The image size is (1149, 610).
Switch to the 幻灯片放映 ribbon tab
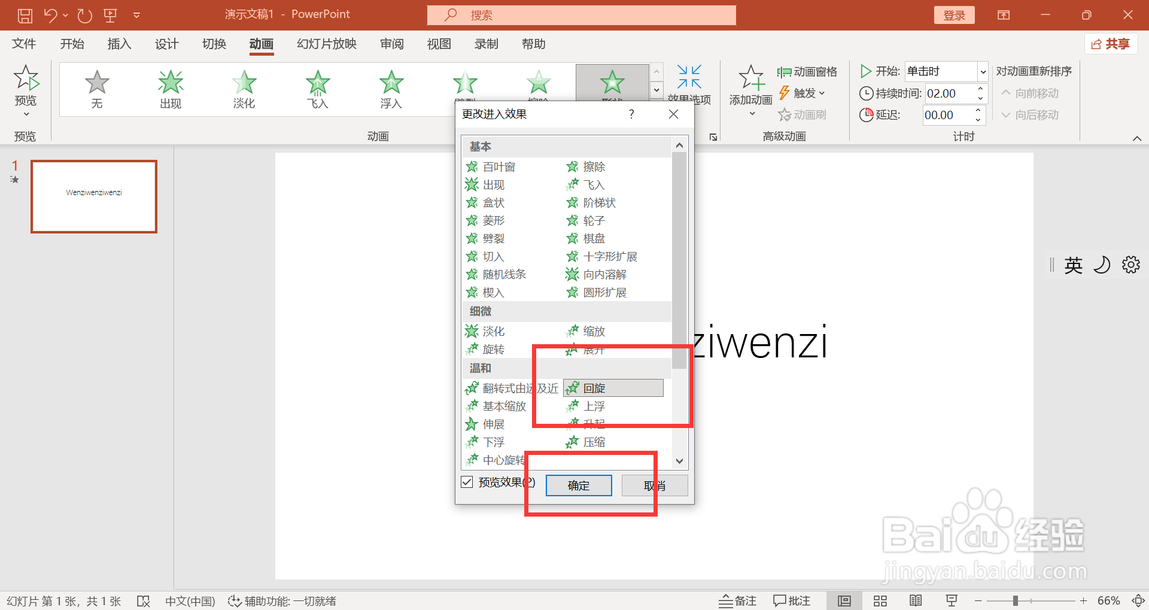tap(327, 44)
